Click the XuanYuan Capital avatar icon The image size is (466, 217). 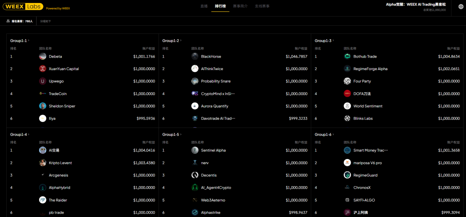[43, 69]
